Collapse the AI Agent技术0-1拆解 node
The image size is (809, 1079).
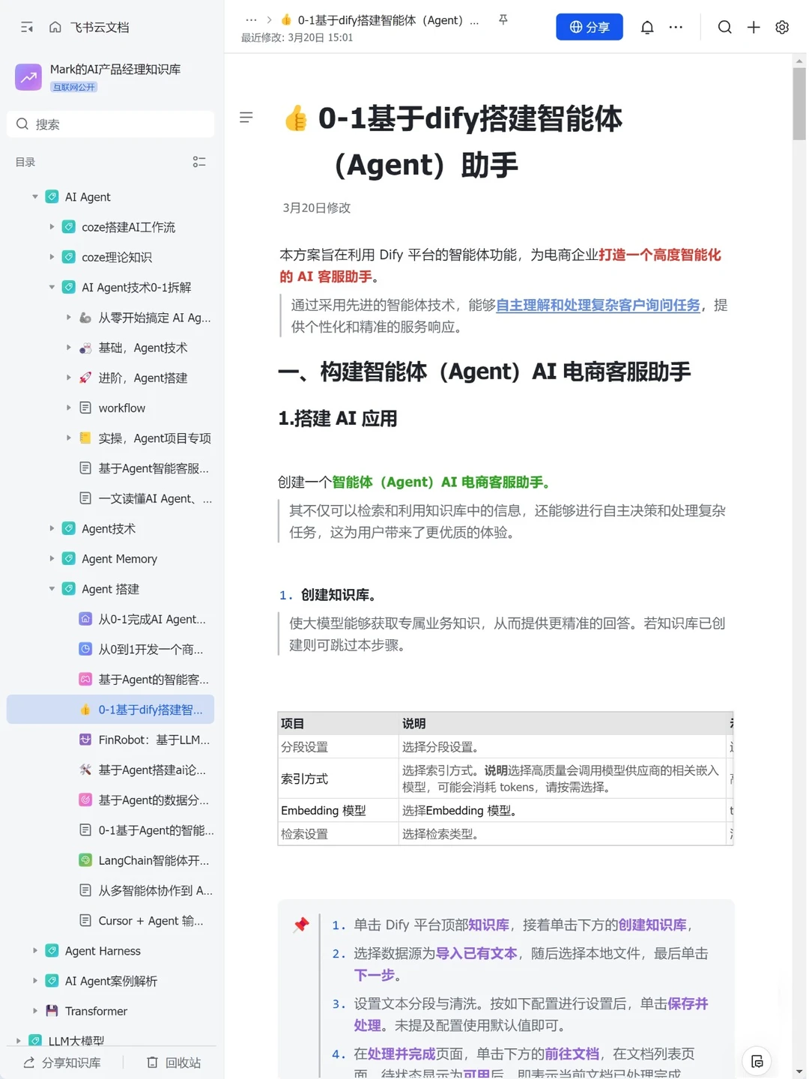click(x=52, y=287)
